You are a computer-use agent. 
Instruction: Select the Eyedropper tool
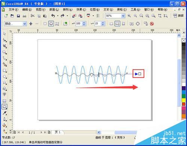pos(4,113)
